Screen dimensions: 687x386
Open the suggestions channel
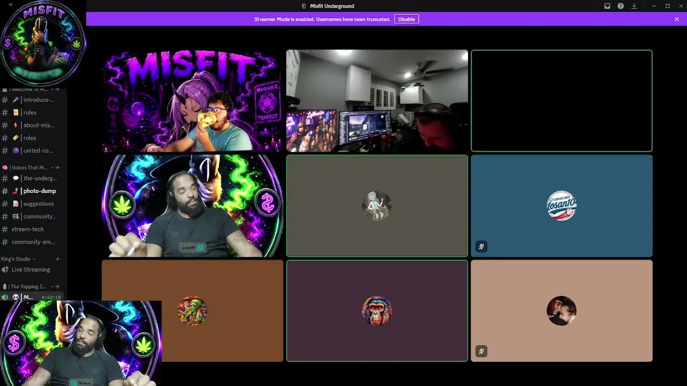[33, 204]
